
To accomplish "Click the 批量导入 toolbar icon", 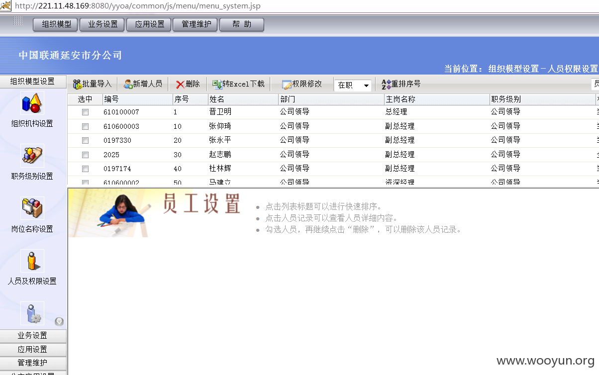I will pyautogui.click(x=77, y=85).
